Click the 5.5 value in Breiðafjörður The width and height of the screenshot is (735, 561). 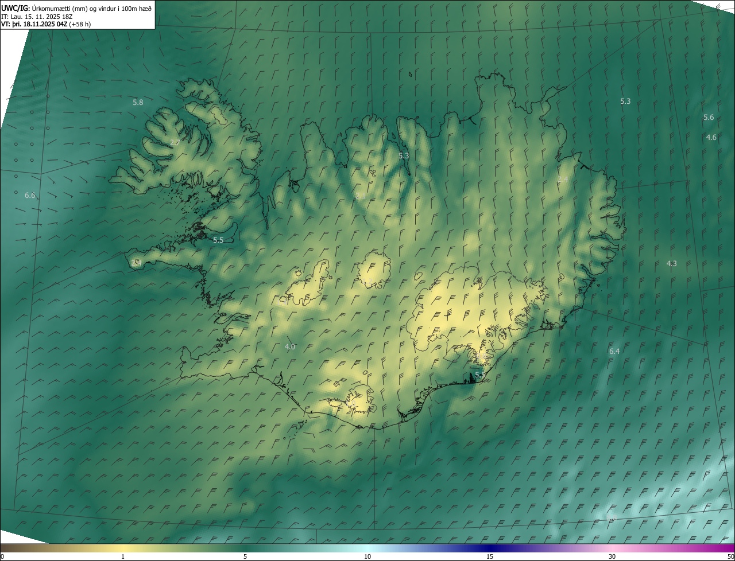(218, 240)
